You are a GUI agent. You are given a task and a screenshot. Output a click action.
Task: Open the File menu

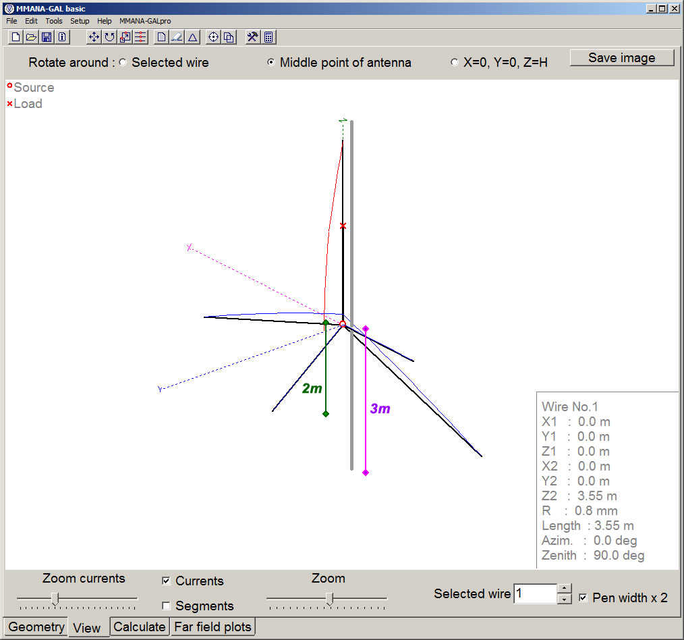coord(11,21)
